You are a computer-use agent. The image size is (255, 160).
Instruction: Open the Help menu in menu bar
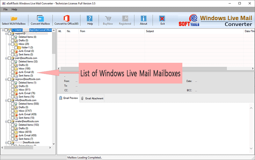point(14,10)
